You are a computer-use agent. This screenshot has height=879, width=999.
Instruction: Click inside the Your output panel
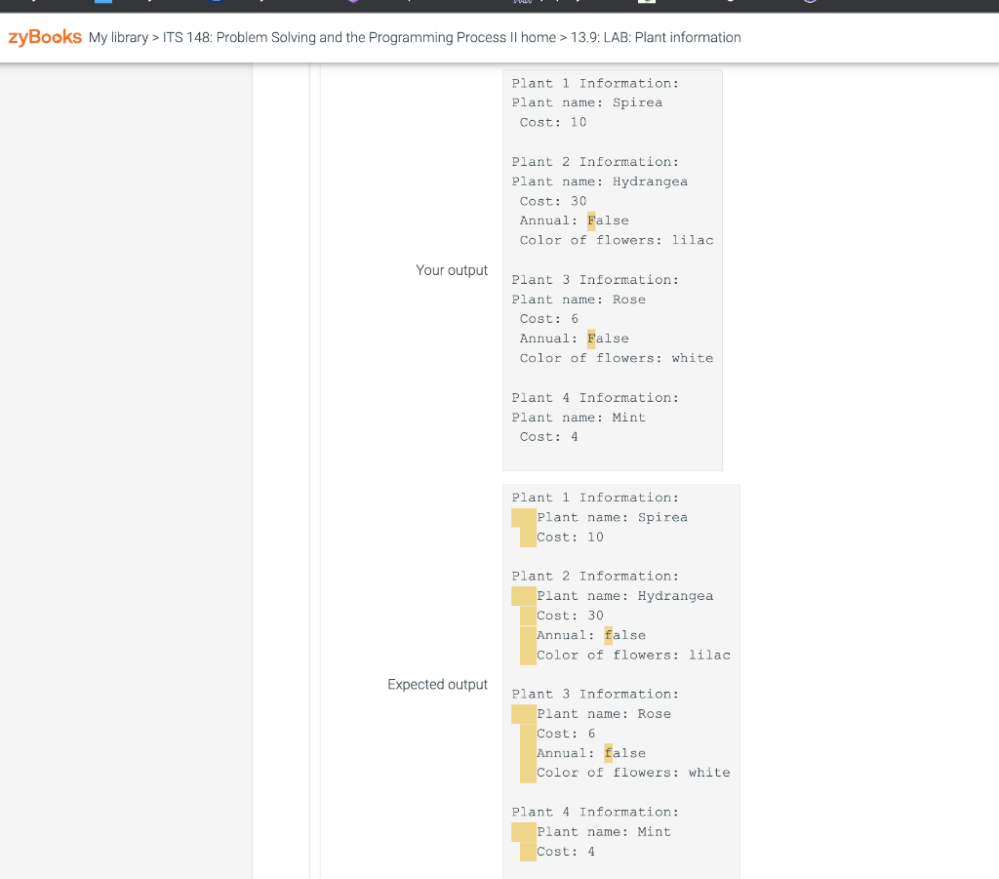click(x=613, y=268)
